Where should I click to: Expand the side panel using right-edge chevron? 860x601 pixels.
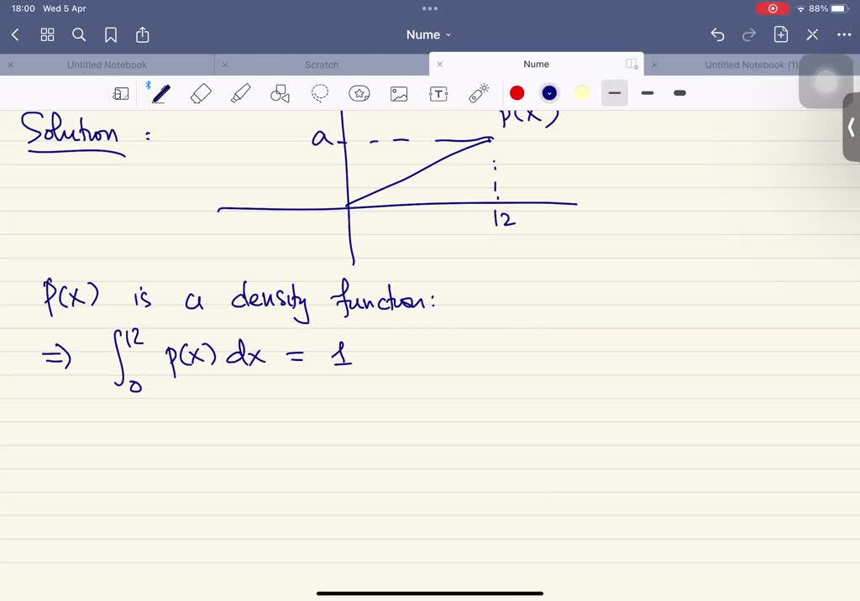(852, 128)
